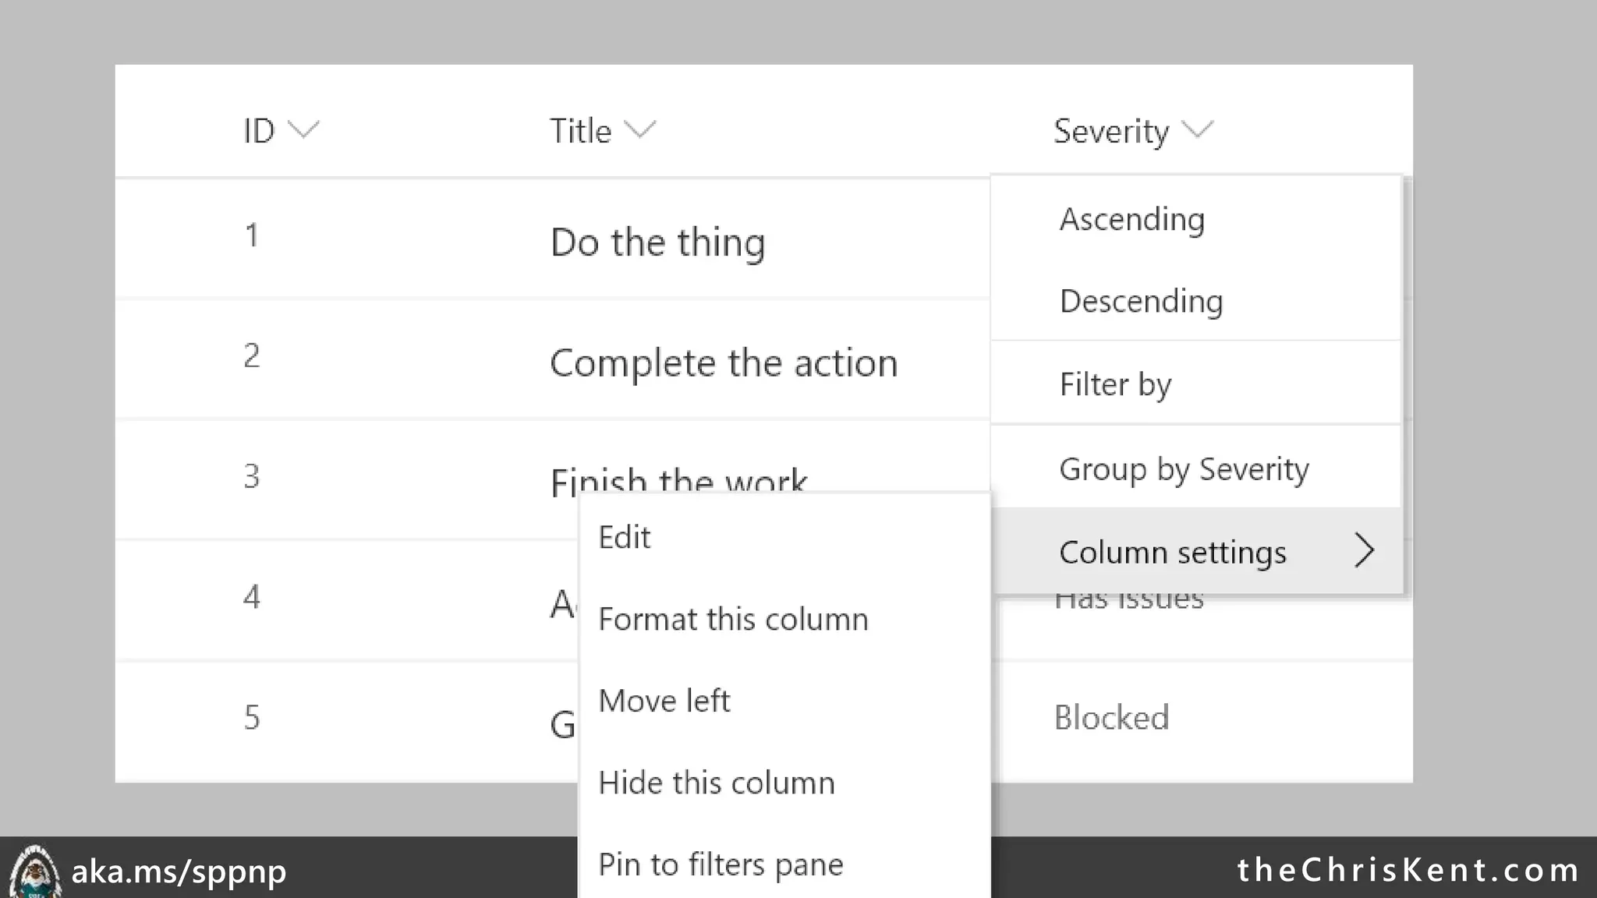This screenshot has height=898, width=1597.
Task: Select Pin to filters pane
Action: [721, 864]
